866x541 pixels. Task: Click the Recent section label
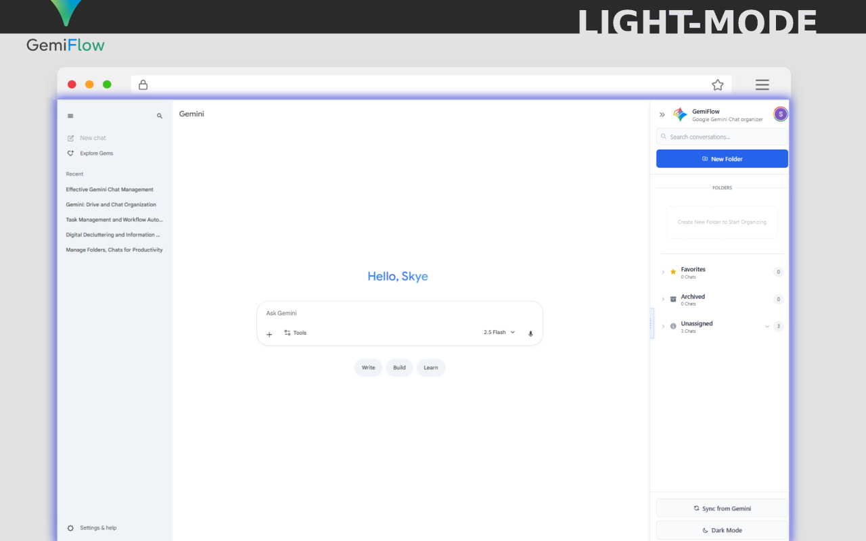(74, 174)
